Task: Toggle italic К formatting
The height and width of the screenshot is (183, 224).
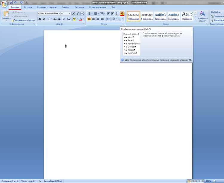Action: coord(44,19)
